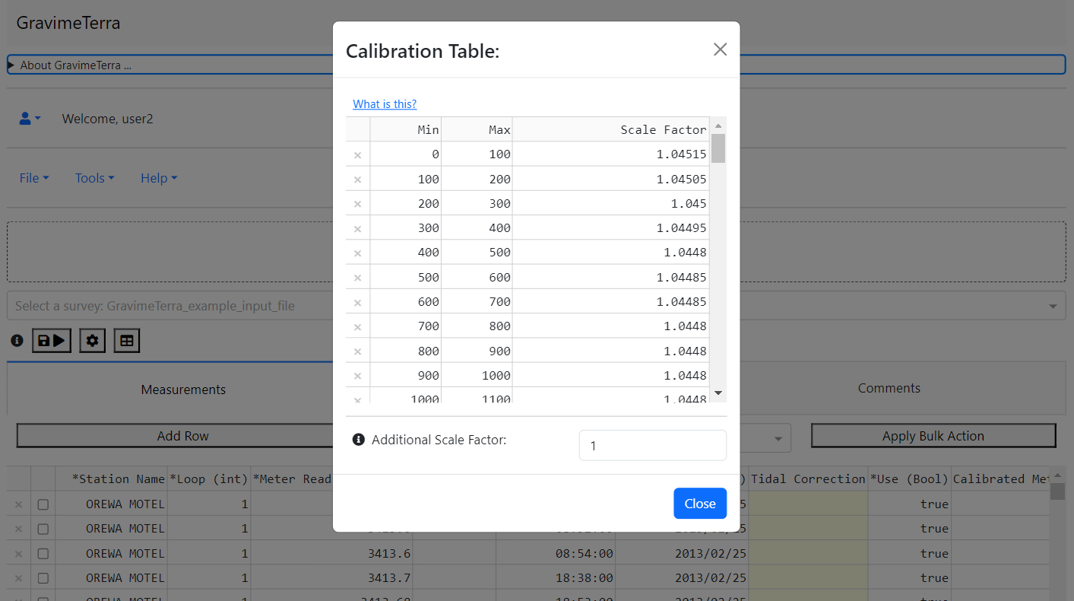The image size is (1074, 601).
Task: Click the info icon left of save-run button
Action: [17, 341]
